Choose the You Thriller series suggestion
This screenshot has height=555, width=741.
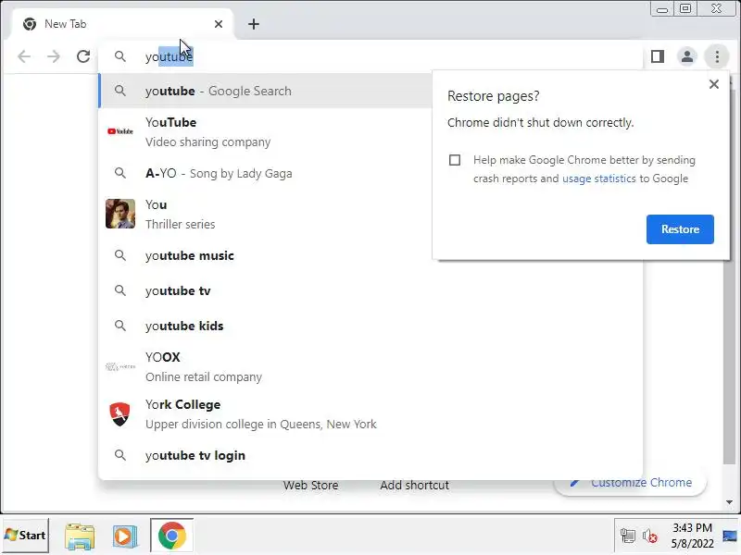click(x=266, y=215)
